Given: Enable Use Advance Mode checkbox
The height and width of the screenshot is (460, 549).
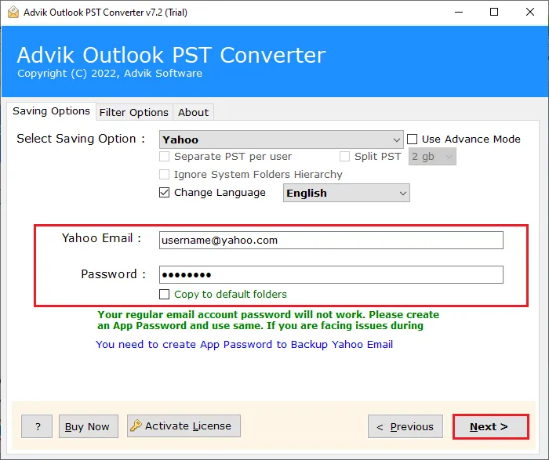Looking at the screenshot, I should coord(412,139).
